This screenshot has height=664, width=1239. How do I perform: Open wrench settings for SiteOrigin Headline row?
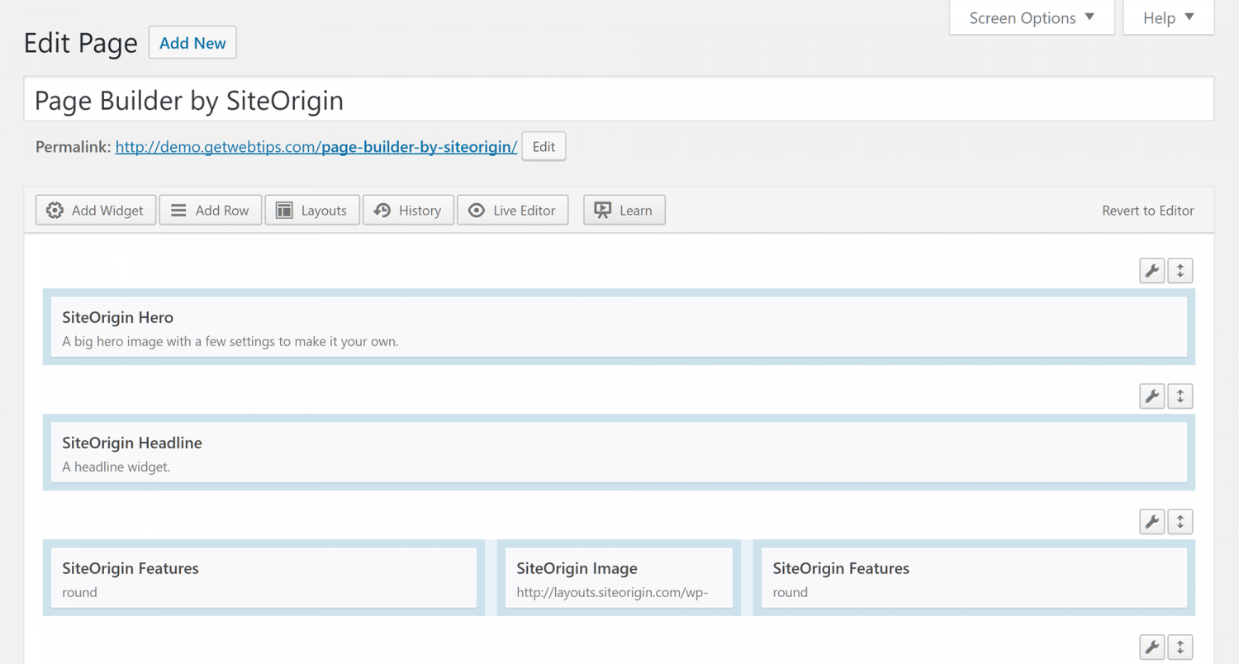[x=1151, y=396]
